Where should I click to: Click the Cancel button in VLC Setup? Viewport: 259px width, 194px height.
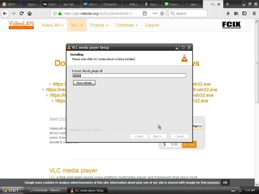point(179,136)
